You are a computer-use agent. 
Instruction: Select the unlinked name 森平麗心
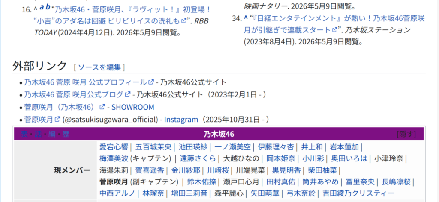click(229, 193)
